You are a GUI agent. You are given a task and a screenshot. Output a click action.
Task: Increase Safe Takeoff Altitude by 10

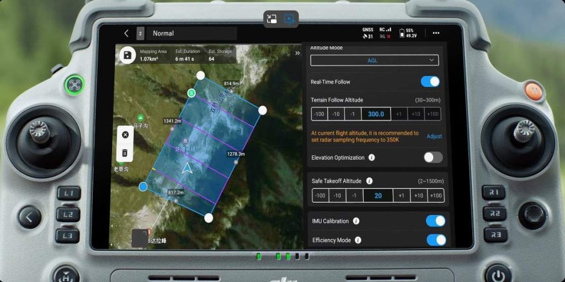pyautogui.click(x=419, y=196)
